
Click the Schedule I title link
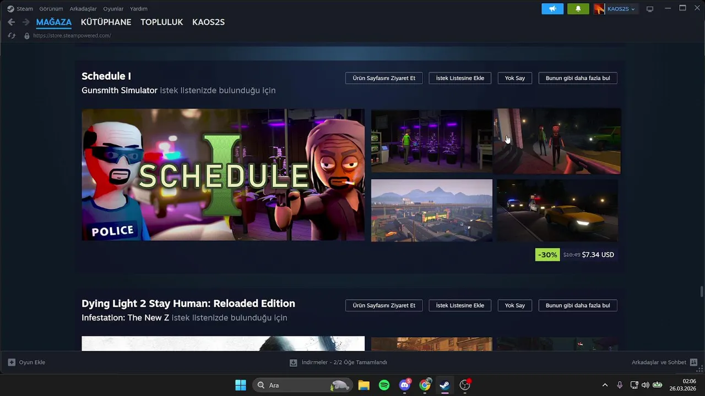click(106, 76)
